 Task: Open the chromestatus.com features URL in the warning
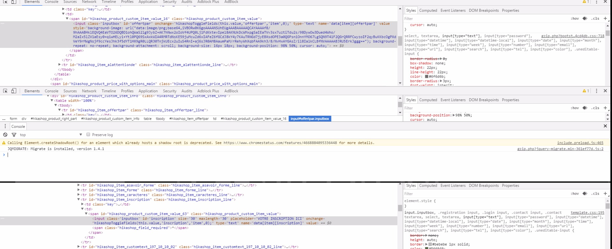click(280, 143)
